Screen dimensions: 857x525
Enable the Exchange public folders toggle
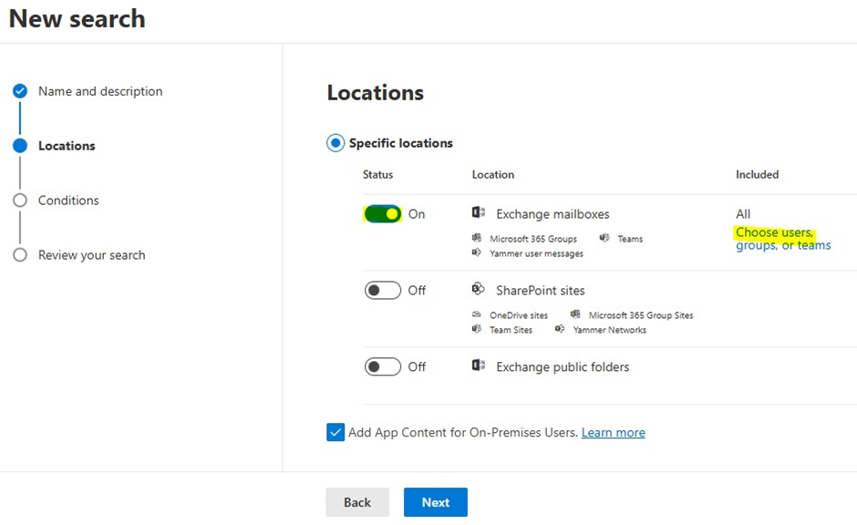pos(383,367)
